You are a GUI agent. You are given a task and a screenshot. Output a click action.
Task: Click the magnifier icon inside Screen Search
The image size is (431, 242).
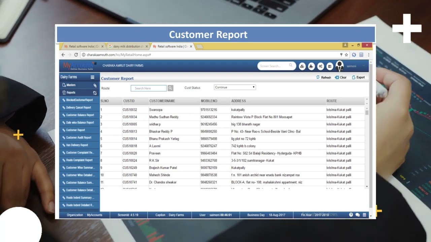click(291, 66)
